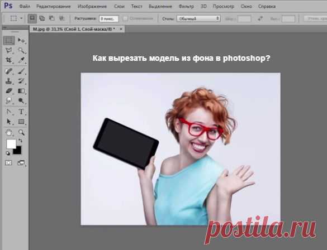Select the Brush tool

[21, 71]
